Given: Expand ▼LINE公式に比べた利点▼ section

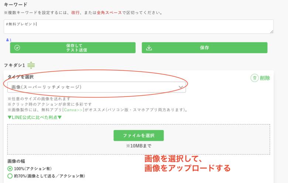Looking at the screenshot, I should (35, 117).
